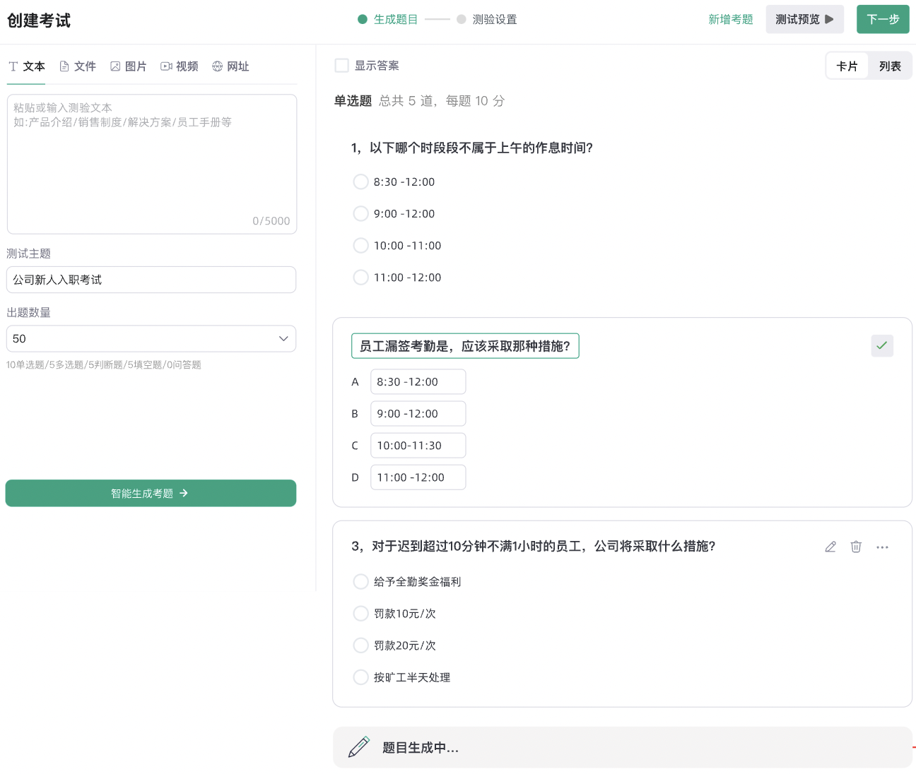This screenshot has height=774, width=916.
Task: Confirm question 2 edits with green checkmark
Action: point(881,345)
